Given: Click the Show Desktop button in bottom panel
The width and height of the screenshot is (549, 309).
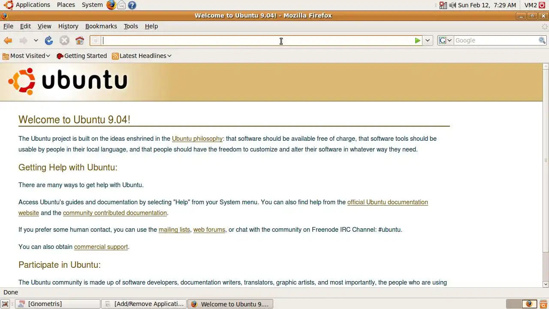Looking at the screenshot, I should coord(5,304).
